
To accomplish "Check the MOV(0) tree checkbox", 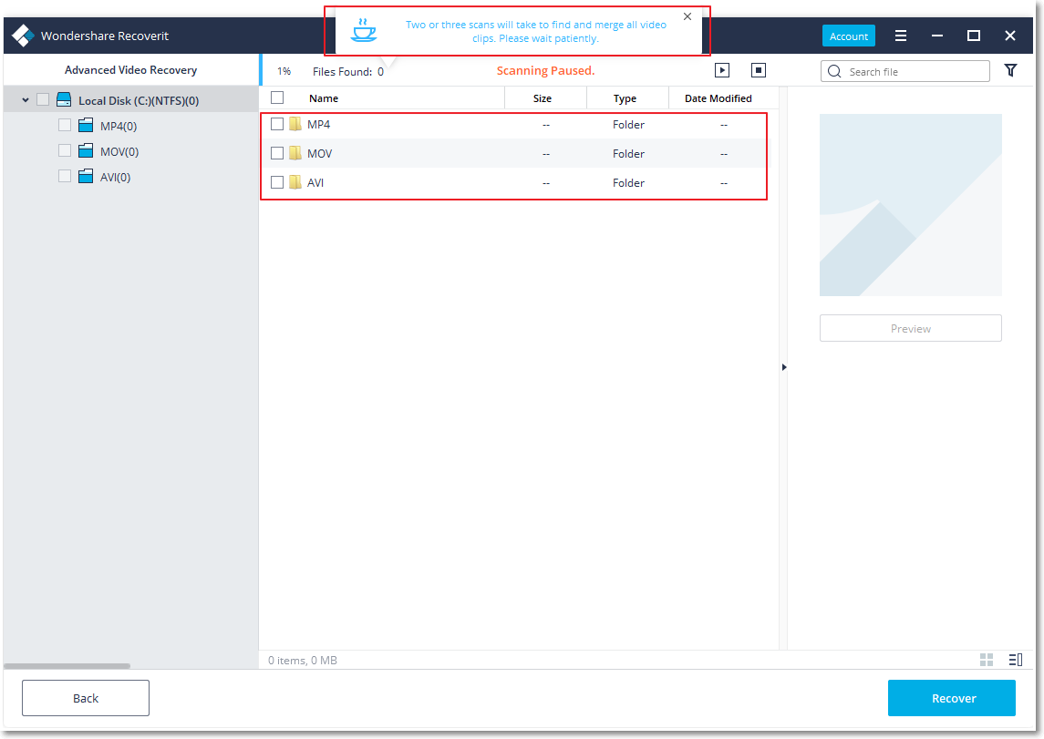I will point(65,151).
